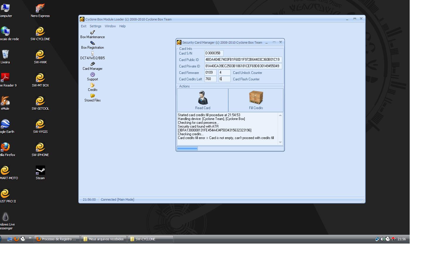Select Steam desktop icon
This screenshot has height=264, width=422.
40,173
